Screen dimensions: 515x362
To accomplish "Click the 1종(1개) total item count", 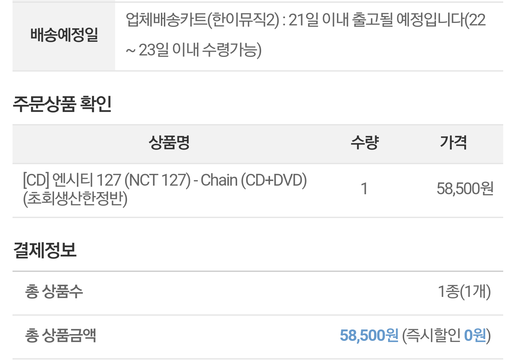I will click(464, 292).
